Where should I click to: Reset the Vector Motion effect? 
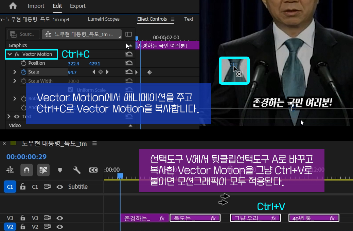[x=129, y=54]
